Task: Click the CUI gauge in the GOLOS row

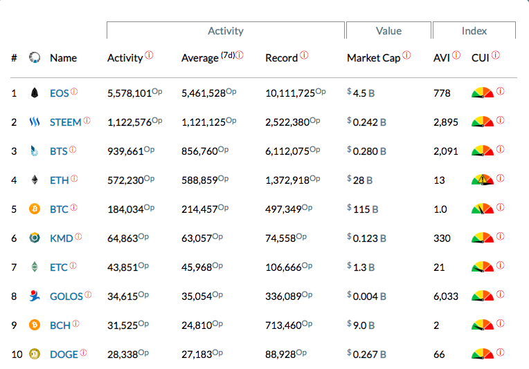Action: [483, 296]
